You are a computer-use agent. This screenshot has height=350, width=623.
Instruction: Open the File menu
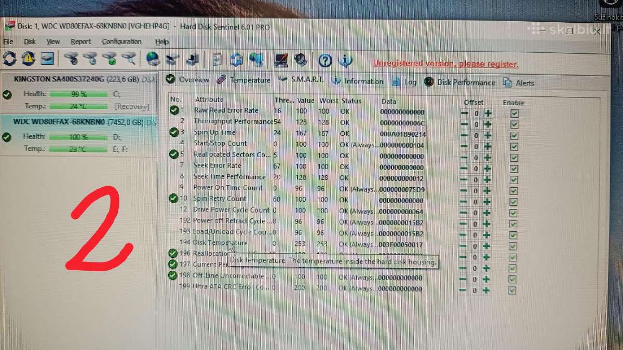[x=8, y=41]
